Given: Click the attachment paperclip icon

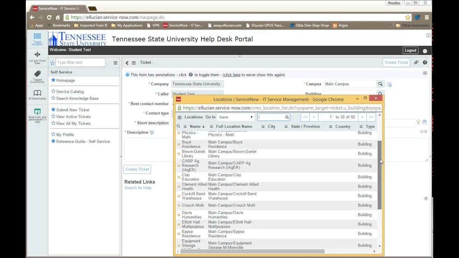Looking at the screenshot, I should (x=416, y=62).
